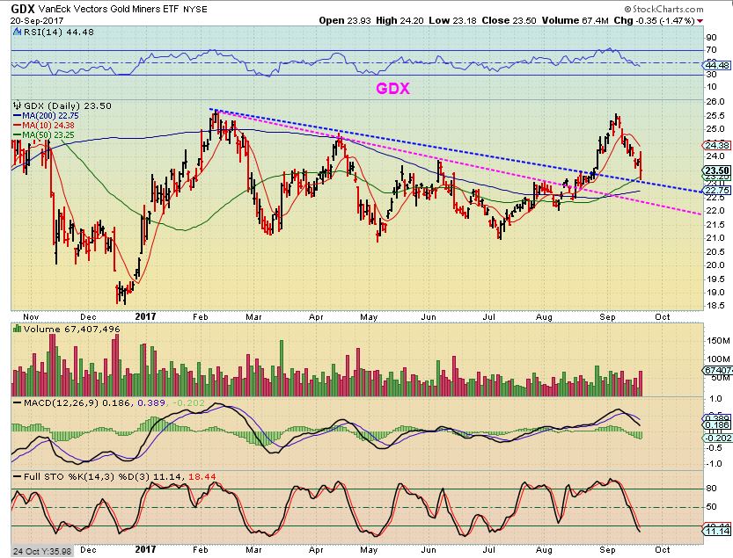This screenshot has width=733, height=558.
Task: Click the MACD signal value 0.389
Action: tap(151, 402)
